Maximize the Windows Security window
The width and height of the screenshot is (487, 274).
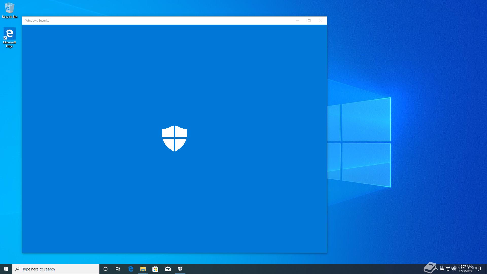[x=309, y=21]
